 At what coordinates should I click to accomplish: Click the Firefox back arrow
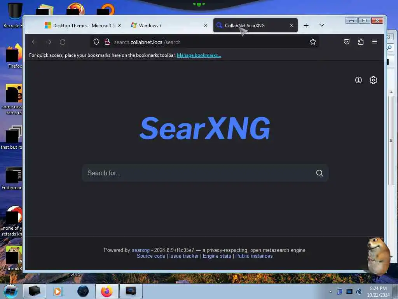[35, 42]
